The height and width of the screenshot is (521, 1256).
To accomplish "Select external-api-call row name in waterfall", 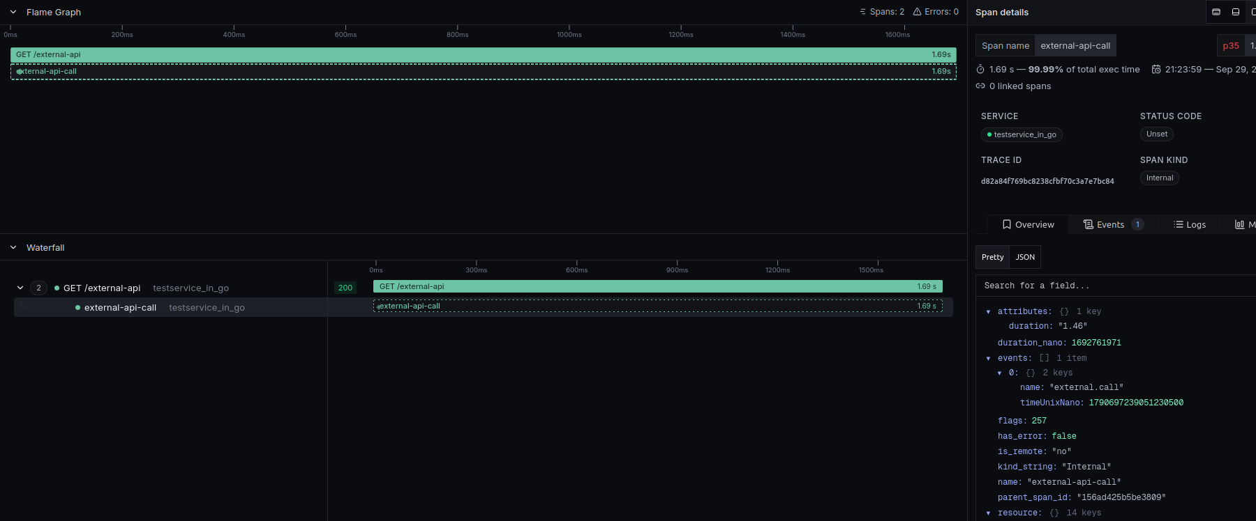I will click(x=120, y=307).
